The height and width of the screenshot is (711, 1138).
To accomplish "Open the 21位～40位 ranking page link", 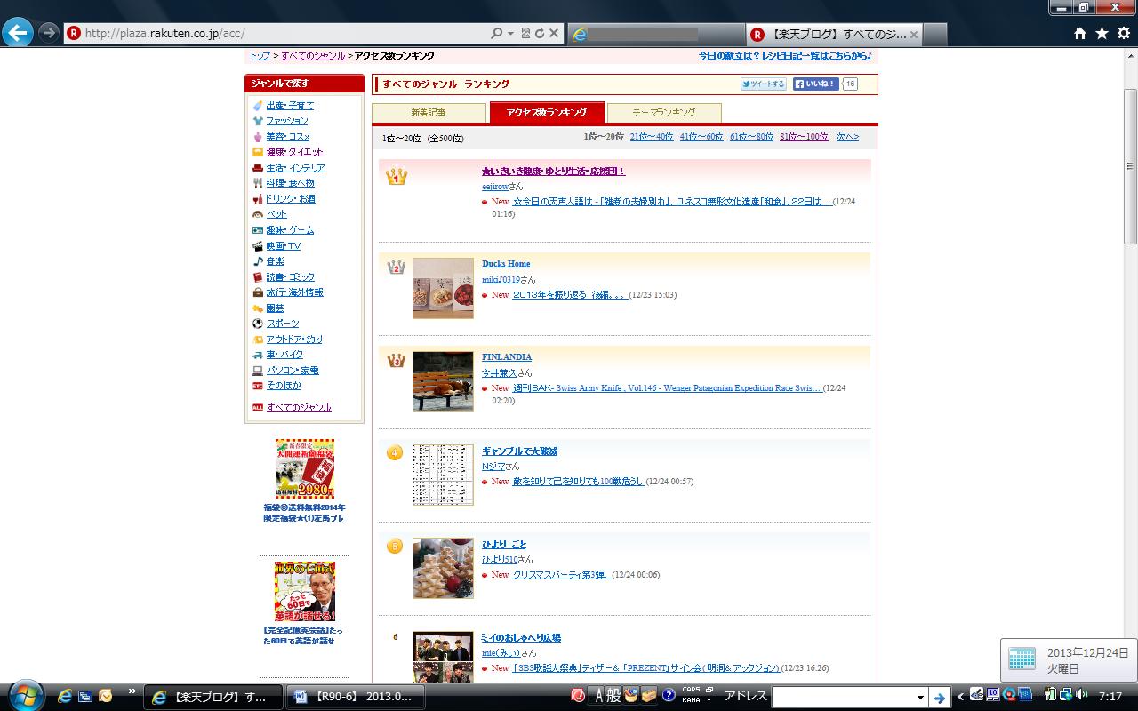I will [652, 137].
